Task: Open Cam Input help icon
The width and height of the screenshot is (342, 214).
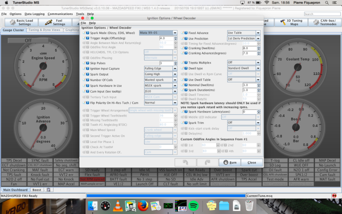Action: [x=88, y=91]
